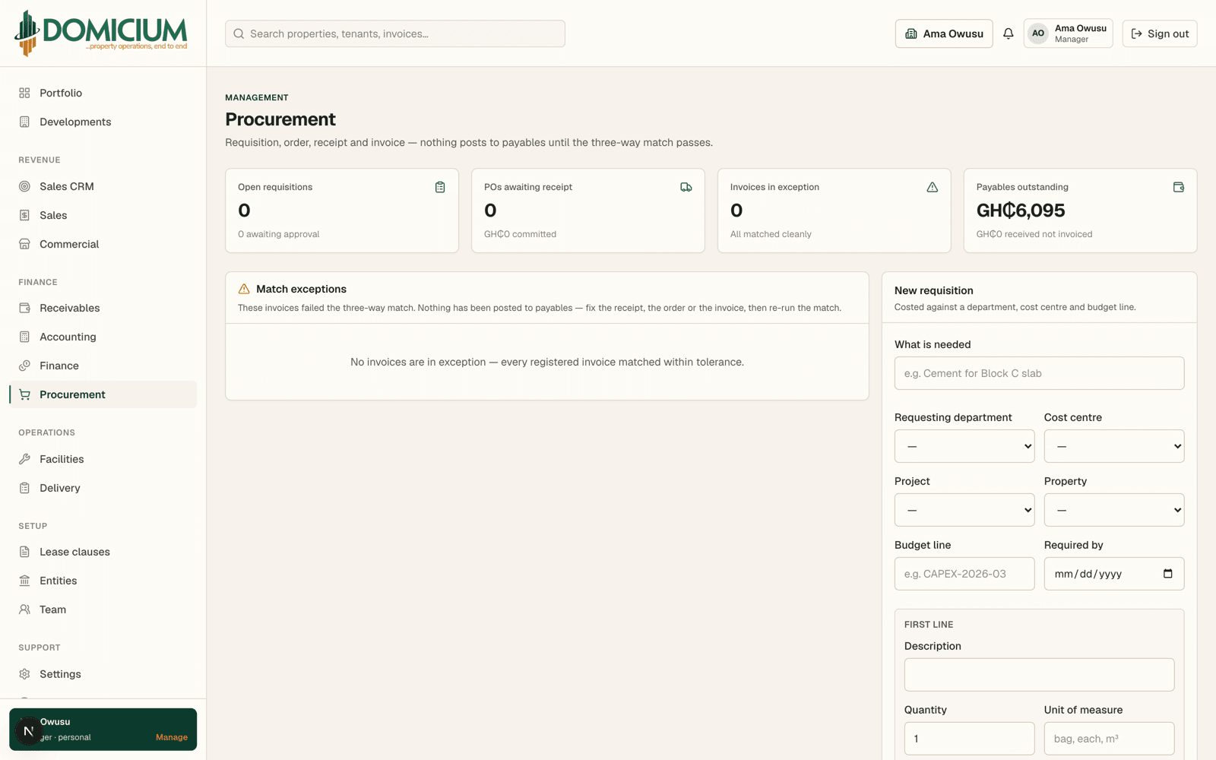This screenshot has height=760, width=1216.
Task: Click 'GH₵0 received not invoiced' text
Action: [x=1034, y=234]
